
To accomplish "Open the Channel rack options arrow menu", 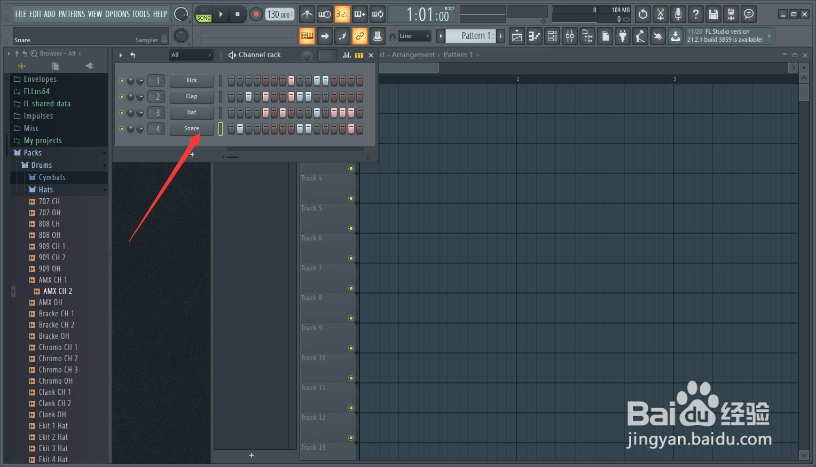I will [121, 55].
